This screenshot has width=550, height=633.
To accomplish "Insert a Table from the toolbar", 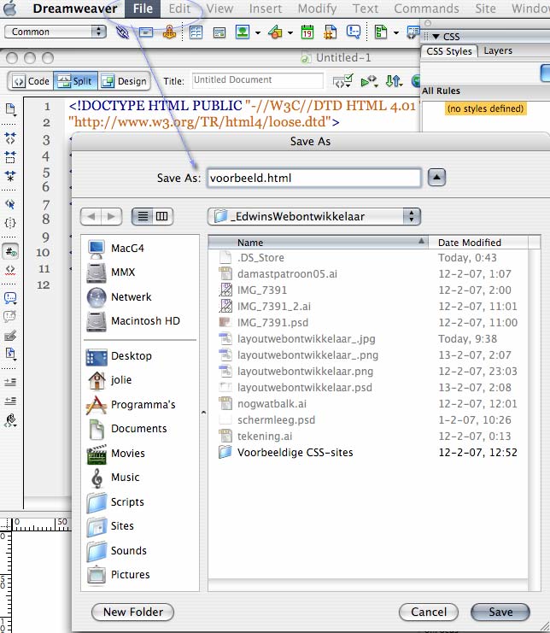I will click(x=196, y=32).
